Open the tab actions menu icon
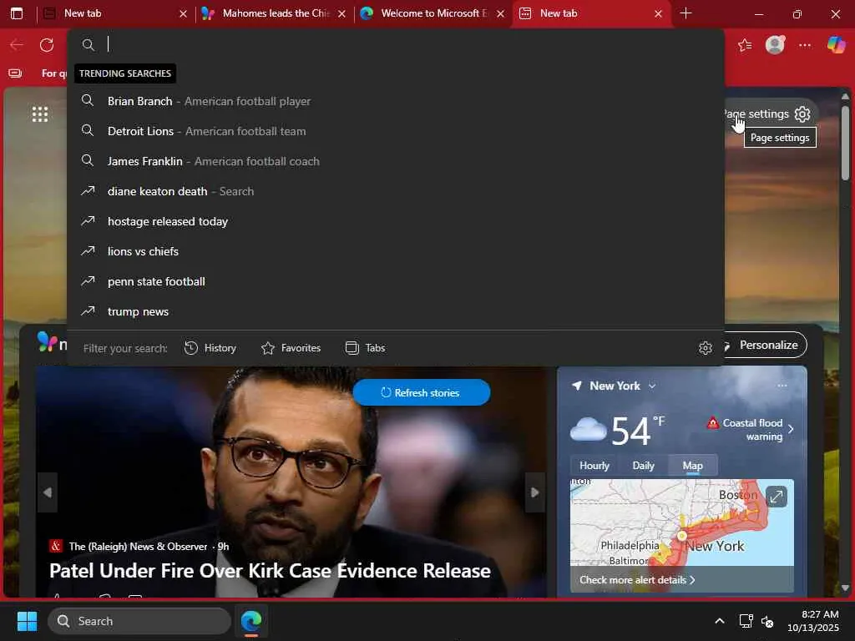 point(17,13)
